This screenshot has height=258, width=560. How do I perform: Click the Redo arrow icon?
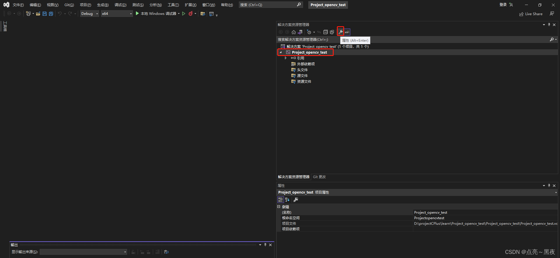[70, 14]
